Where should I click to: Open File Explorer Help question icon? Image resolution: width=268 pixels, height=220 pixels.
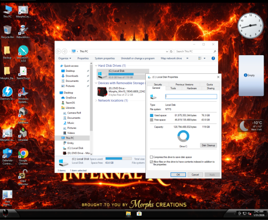(x=213, y=58)
